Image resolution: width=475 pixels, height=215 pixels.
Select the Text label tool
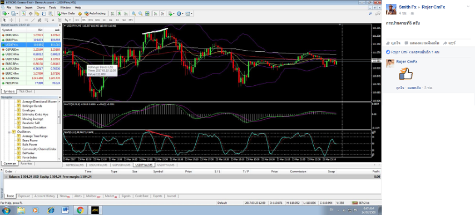[x=53, y=20]
